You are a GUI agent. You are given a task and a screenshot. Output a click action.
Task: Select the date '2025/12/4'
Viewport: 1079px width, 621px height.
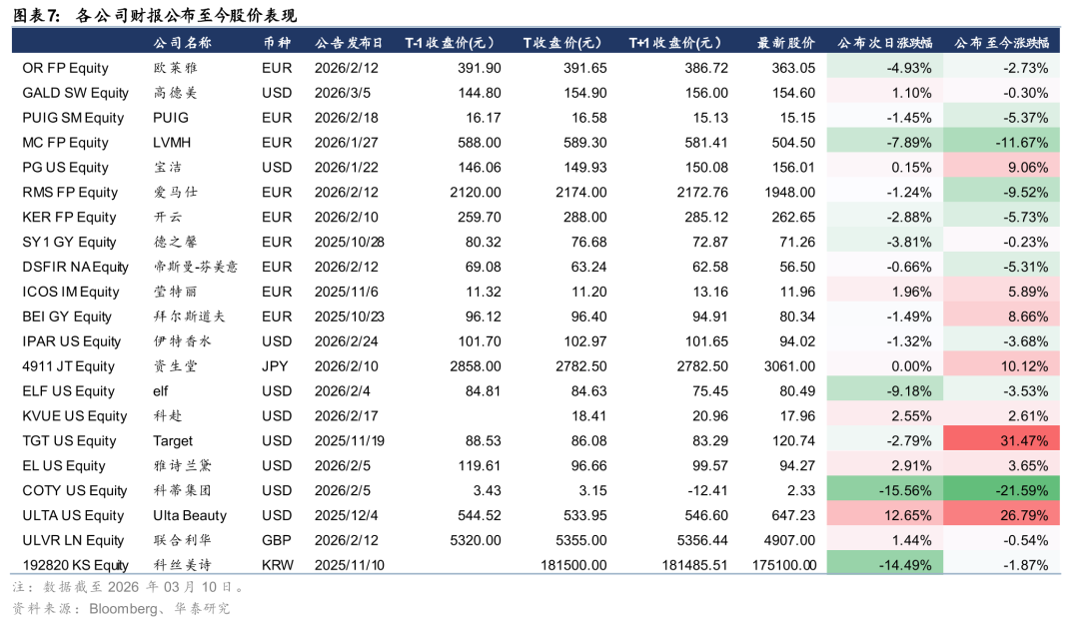(x=346, y=515)
